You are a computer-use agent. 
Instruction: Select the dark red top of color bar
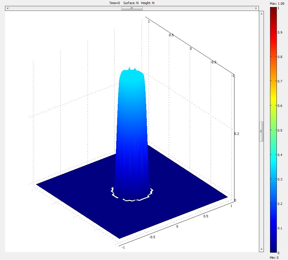pos(273,10)
